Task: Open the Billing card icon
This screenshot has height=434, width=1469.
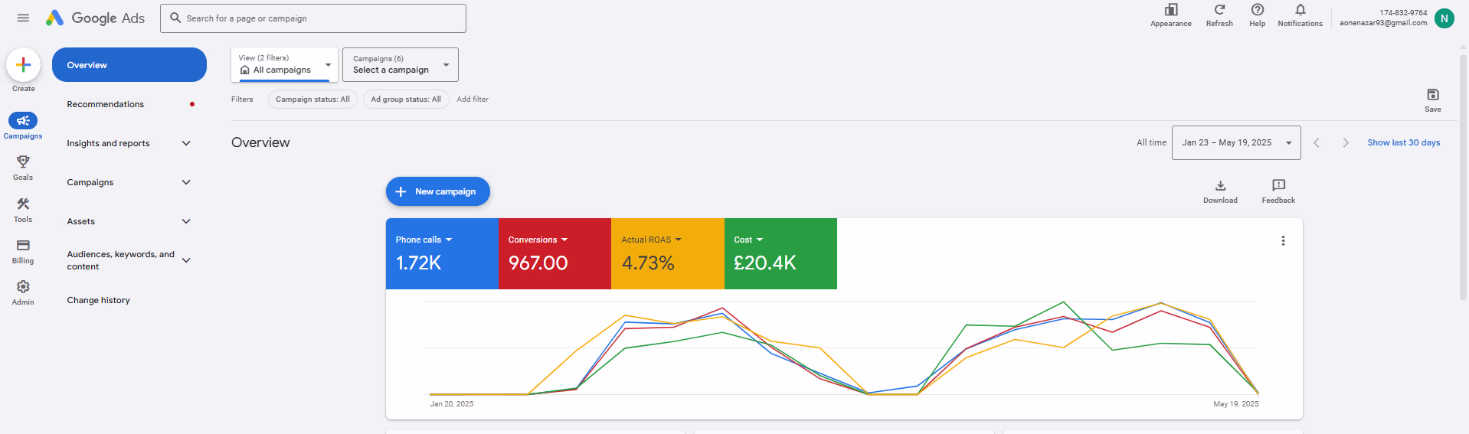Action: tap(23, 246)
